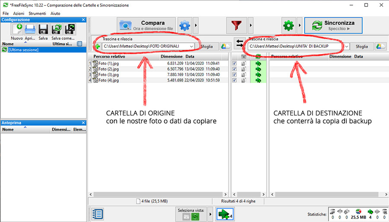Open the Strumenti menu

[x=37, y=13]
